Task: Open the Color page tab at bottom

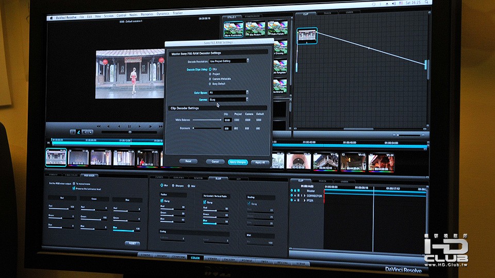Action: (195, 258)
